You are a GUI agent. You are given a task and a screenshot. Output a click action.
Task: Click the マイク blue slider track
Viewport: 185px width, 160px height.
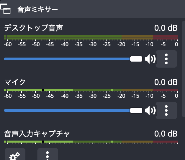67,110
